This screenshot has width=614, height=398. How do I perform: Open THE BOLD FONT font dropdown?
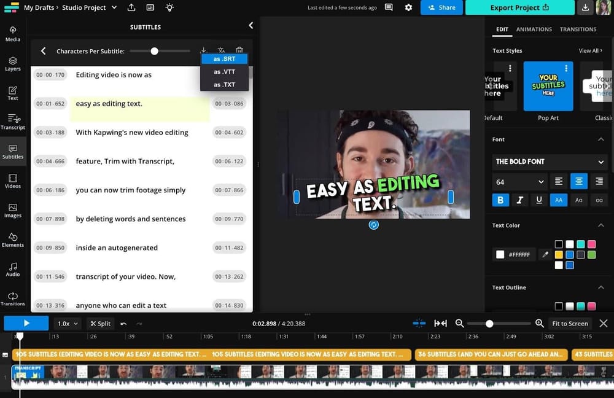pyautogui.click(x=550, y=162)
